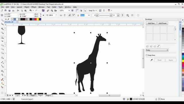Open the outline width None dropdown
The height and width of the screenshot is (104, 184).
click(x=89, y=15)
